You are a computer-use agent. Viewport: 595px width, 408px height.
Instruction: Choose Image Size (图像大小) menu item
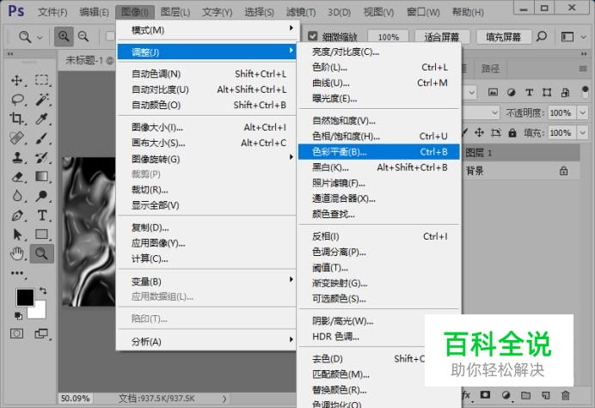tap(206, 127)
